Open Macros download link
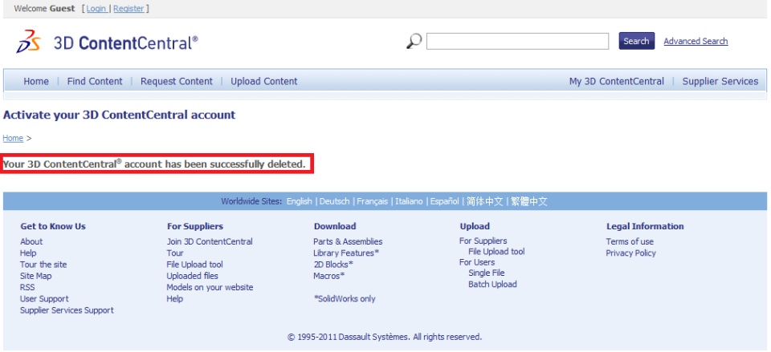771x352 pixels. pyautogui.click(x=329, y=276)
